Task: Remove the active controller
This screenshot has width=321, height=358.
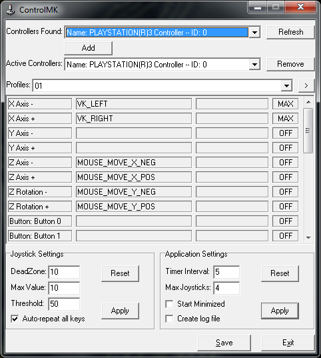Action: tap(290, 64)
